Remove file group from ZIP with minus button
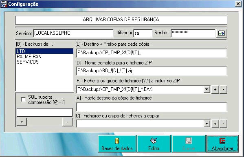This screenshot has width=244, height=157. point(224,89)
